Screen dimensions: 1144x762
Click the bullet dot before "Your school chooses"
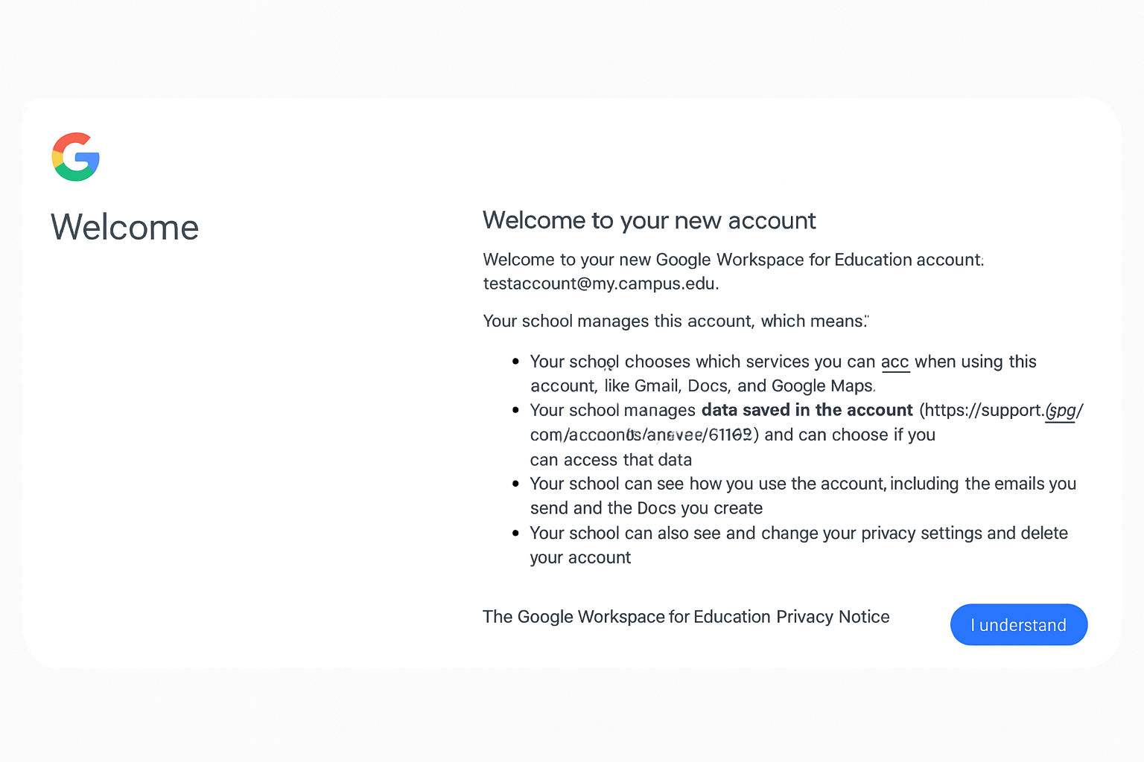[x=515, y=362]
